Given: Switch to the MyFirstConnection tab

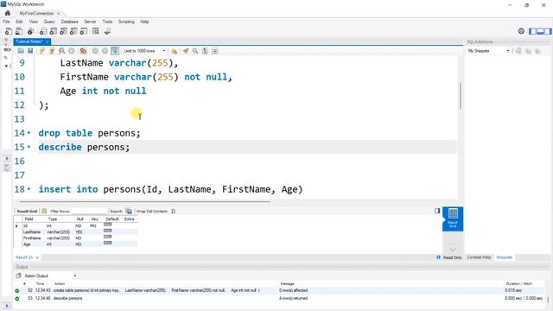Looking at the screenshot, I should pyautogui.click(x=36, y=14).
